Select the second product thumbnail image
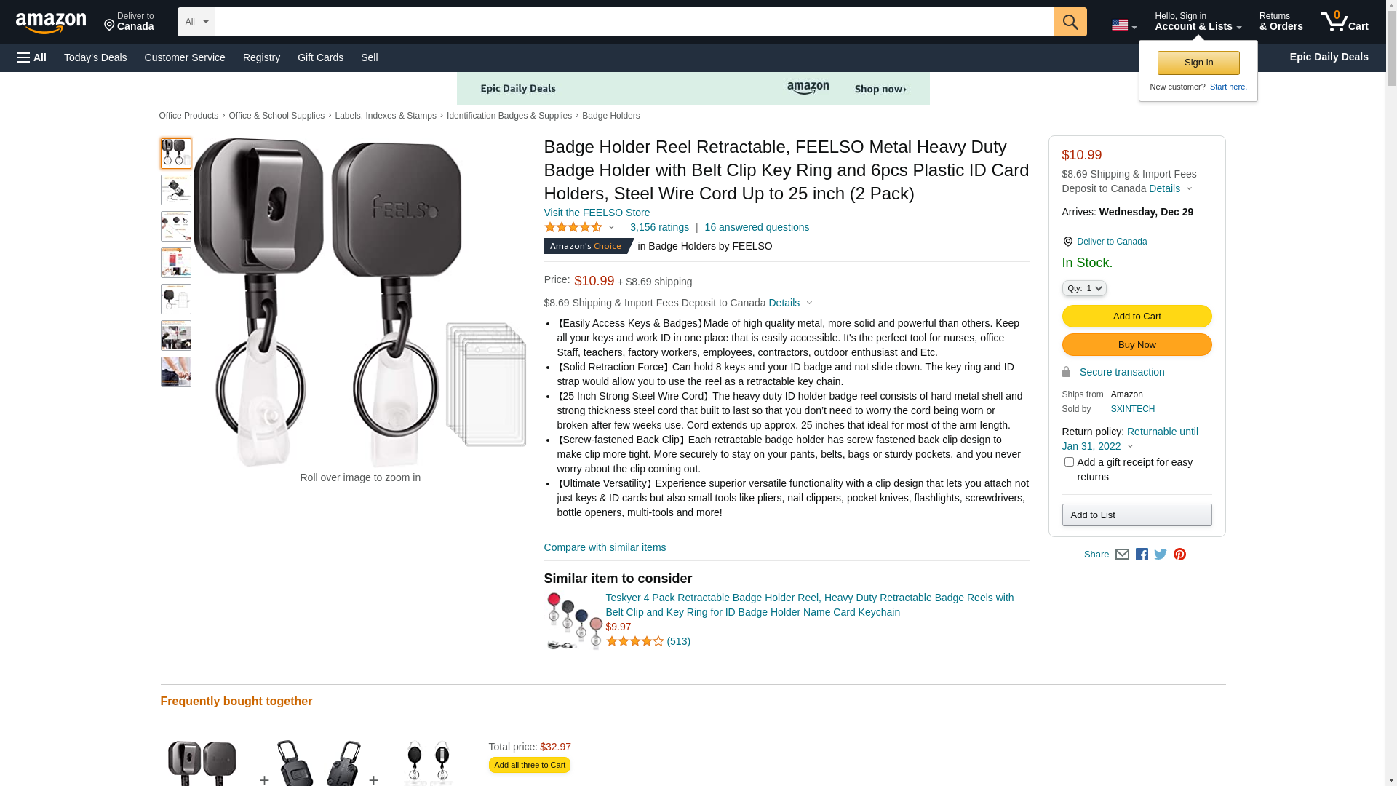The image size is (1397, 786). 176,190
